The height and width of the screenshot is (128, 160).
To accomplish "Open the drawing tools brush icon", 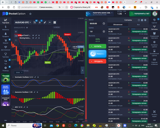I will (45, 22).
